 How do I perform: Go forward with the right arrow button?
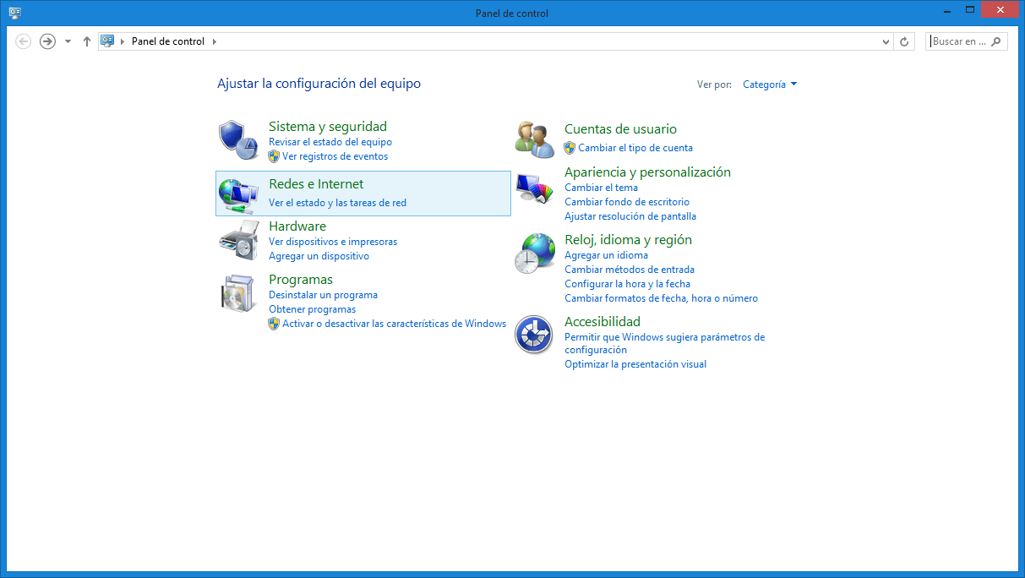coord(48,41)
